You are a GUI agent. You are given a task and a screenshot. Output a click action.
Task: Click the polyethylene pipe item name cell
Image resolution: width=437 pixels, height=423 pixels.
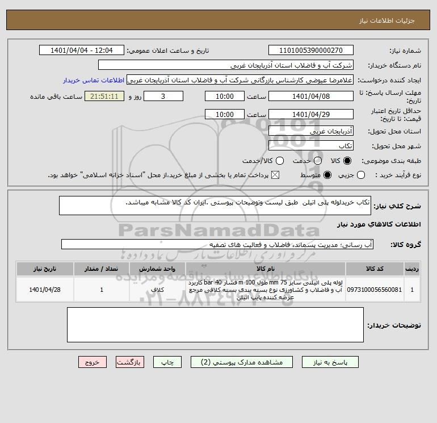(266, 290)
